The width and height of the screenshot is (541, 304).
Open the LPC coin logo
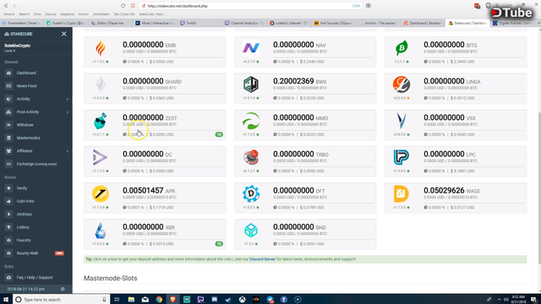pos(402,158)
